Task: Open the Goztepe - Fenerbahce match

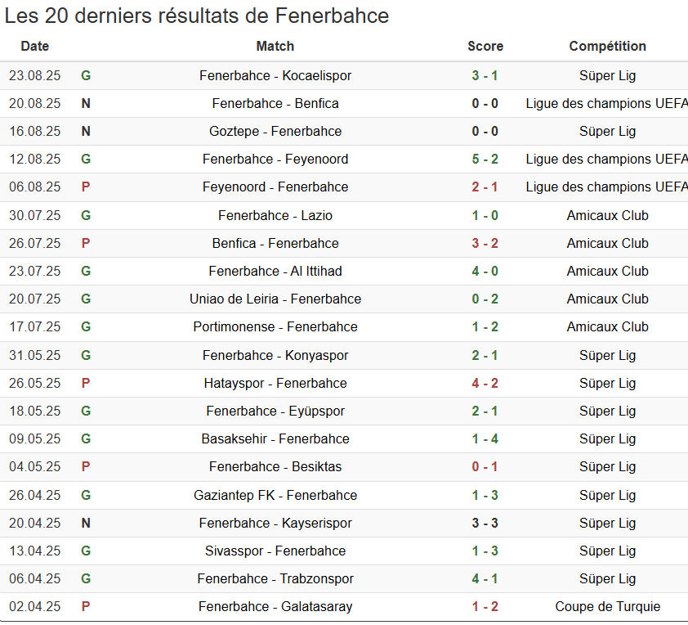Action: pyautogui.click(x=275, y=132)
